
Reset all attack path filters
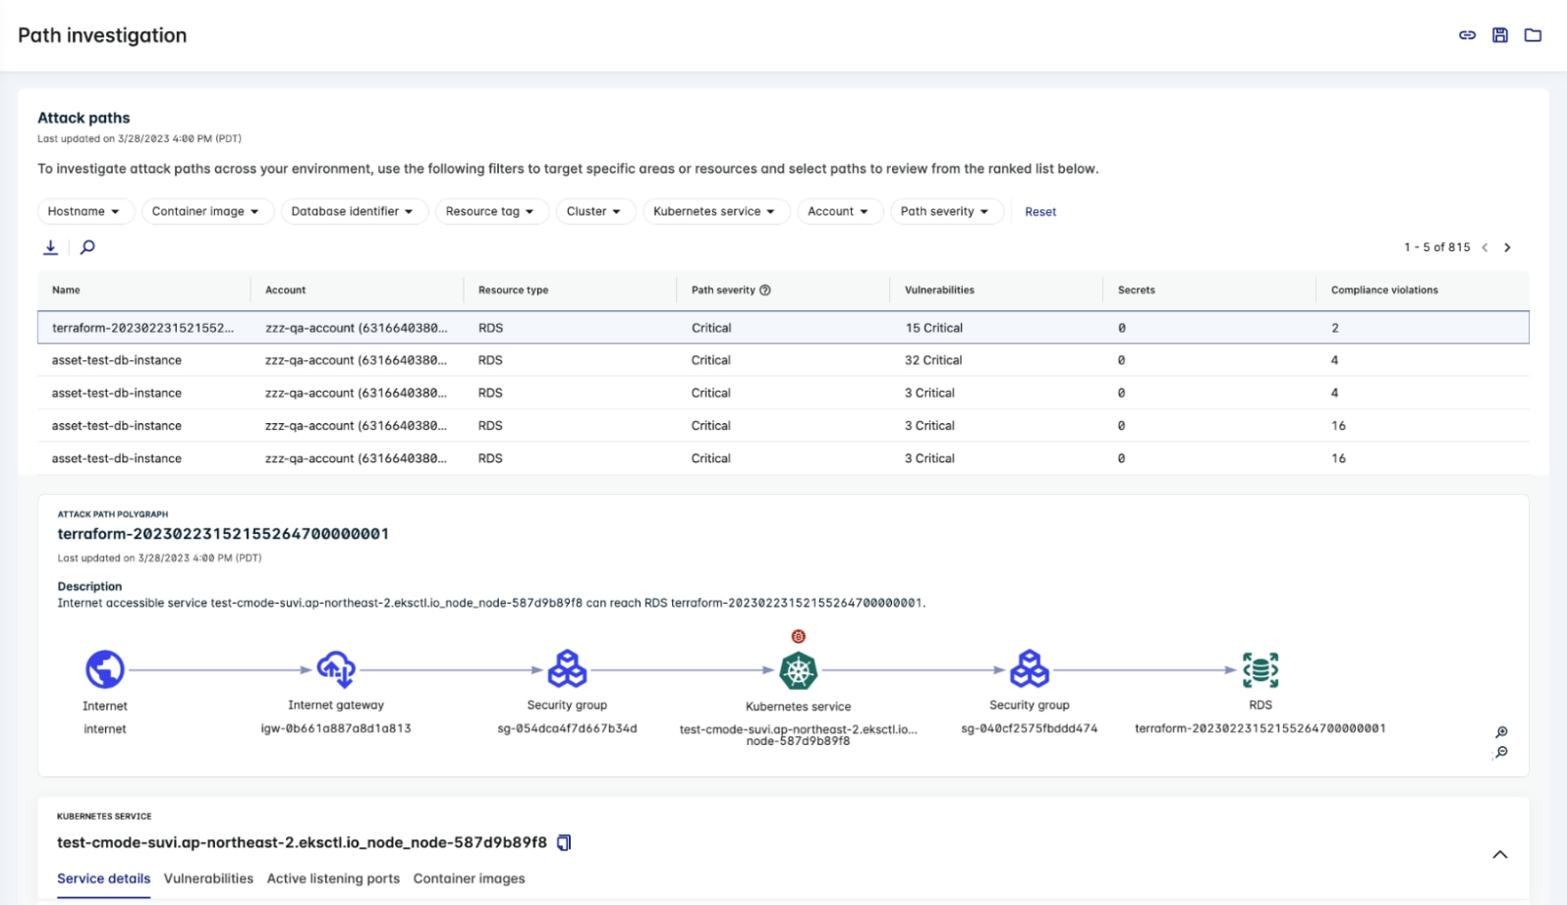click(x=1040, y=212)
